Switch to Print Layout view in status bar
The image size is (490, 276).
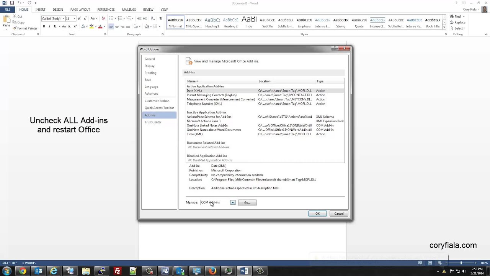[x=430, y=263]
